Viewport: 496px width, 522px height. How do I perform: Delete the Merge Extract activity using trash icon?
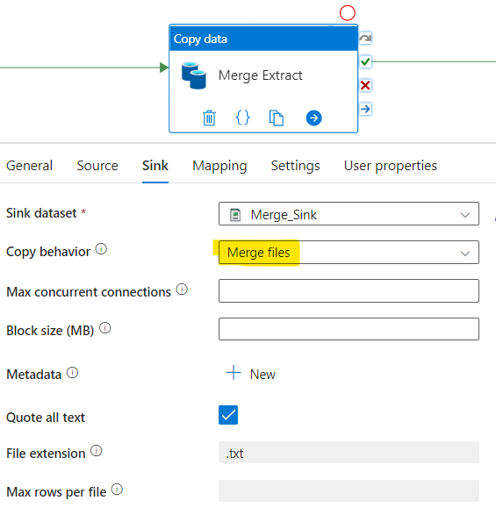(x=209, y=118)
